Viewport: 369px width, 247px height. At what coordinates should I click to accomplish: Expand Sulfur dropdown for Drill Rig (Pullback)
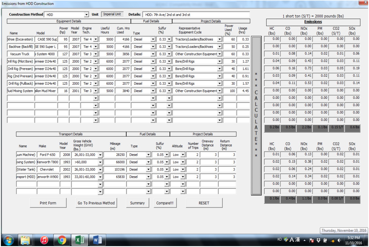[169, 84]
